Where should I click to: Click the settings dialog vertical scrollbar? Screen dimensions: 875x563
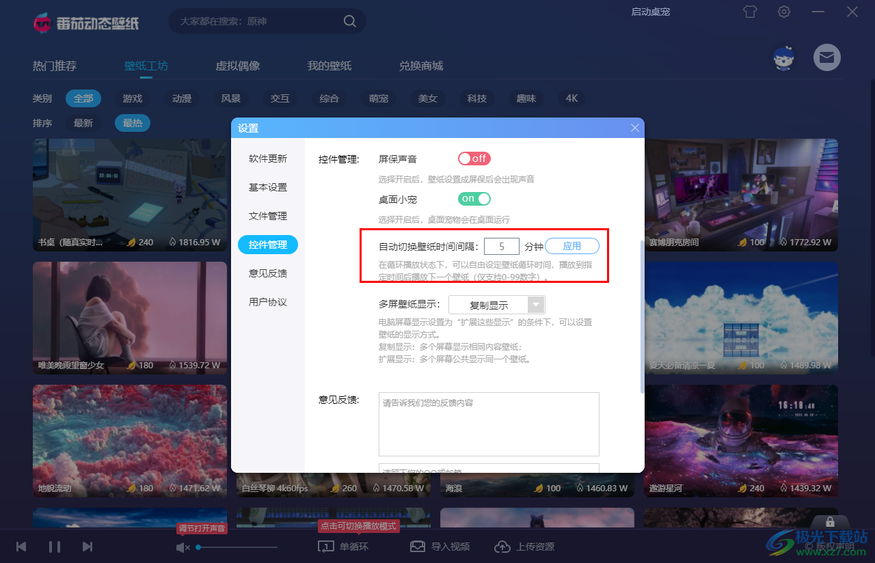(642, 316)
